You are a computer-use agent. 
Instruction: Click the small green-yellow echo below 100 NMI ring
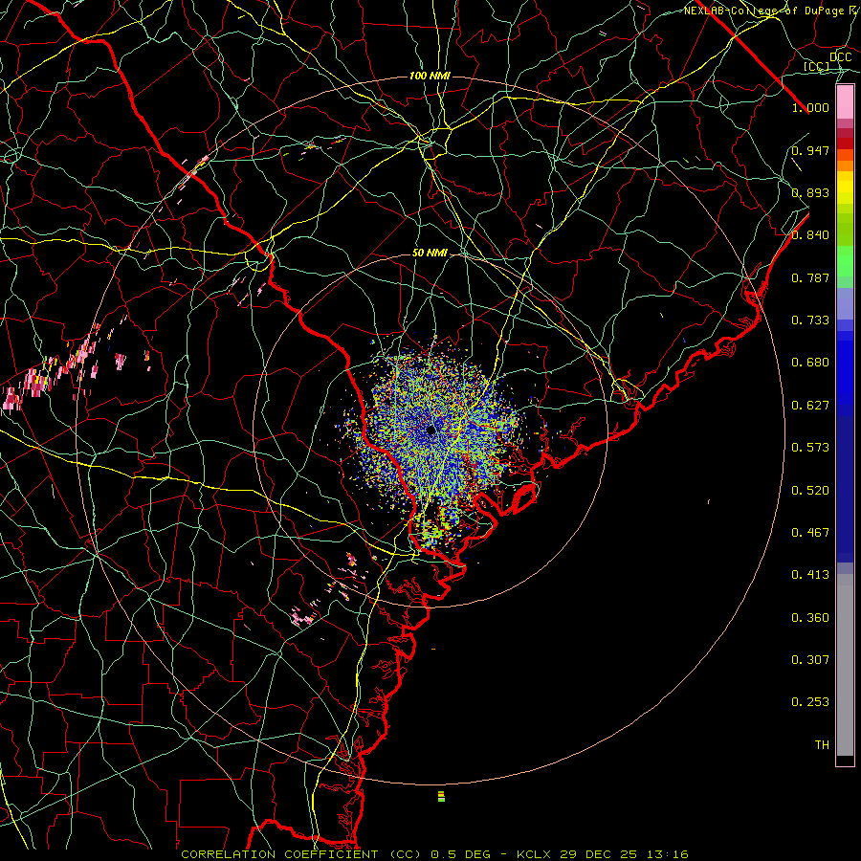tap(441, 796)
